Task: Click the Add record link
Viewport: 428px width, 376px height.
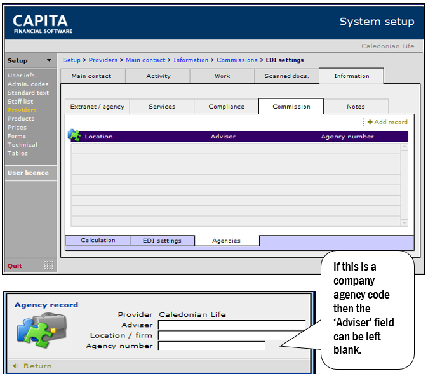Action: click(x=387, y=122)
